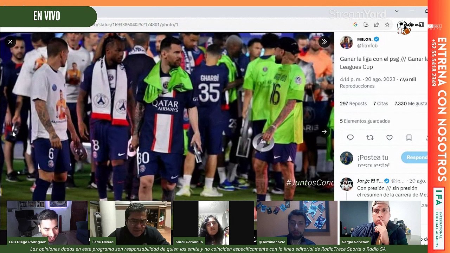The image size is (450, 253).
Task: Select Luis Diego Rodríguez webcam feed
Action: 47,223
